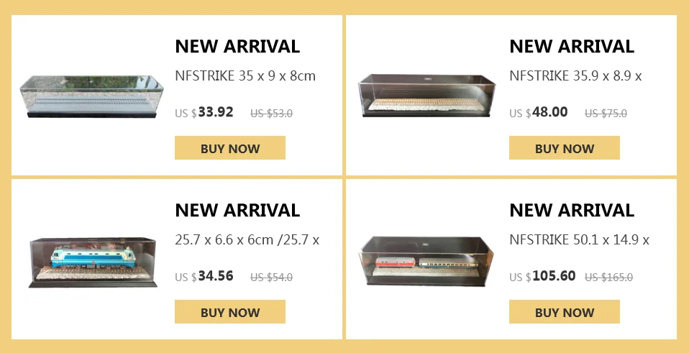Image resolution: width=689 pixels, height=353 pixels.
Task: Click the US $48.00 price
Action: click(538, 112)
